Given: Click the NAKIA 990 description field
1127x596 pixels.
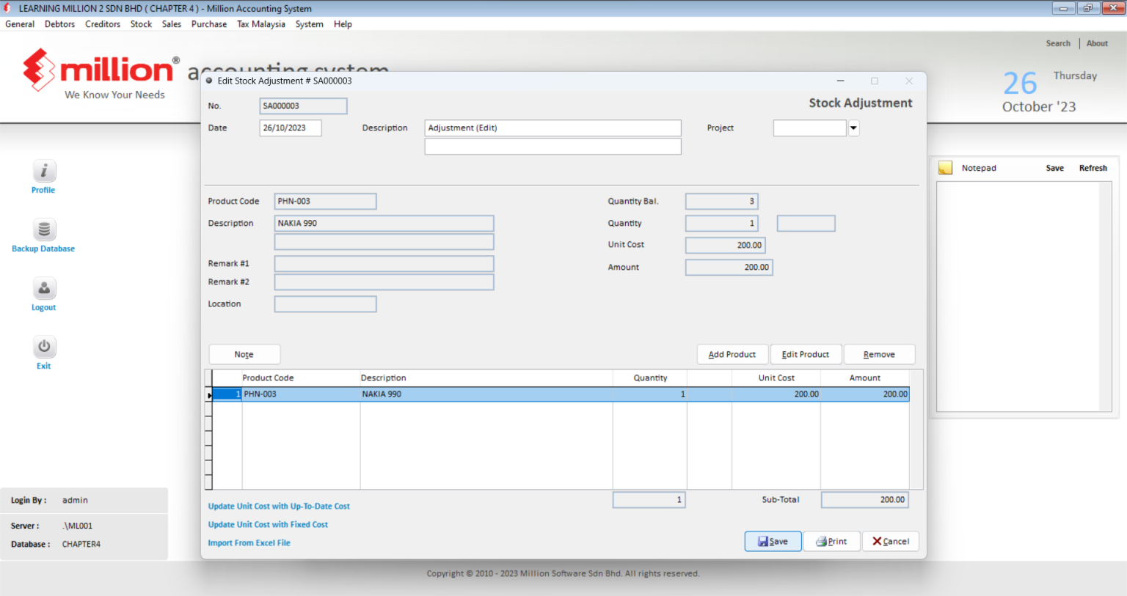Looking at the screenshot, I should 384,224.
